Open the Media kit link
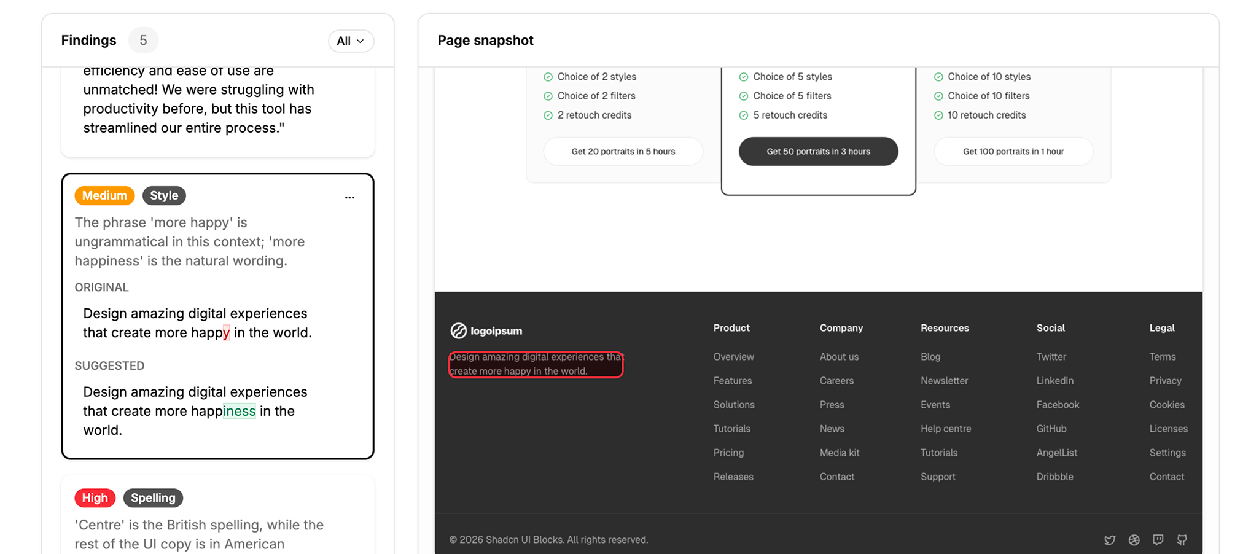 pyautogui.click(x=840, y=453)
